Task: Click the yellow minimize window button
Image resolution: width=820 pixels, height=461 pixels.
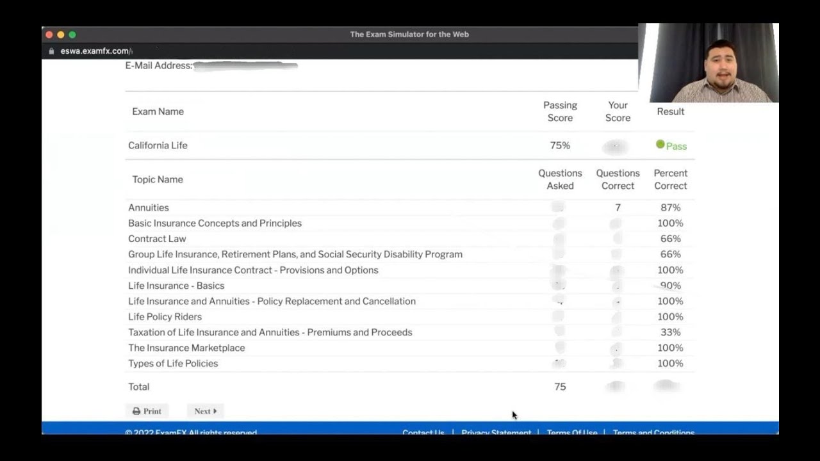Action: [61, 35]
